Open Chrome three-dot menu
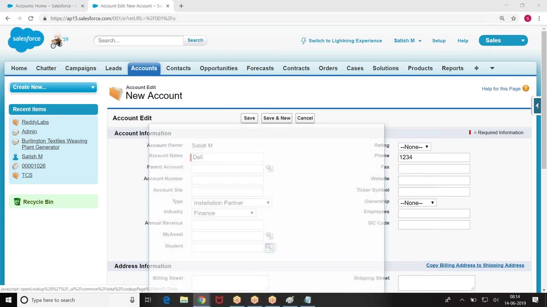This screenshot has height=307, width=547. tap(539, 18)
